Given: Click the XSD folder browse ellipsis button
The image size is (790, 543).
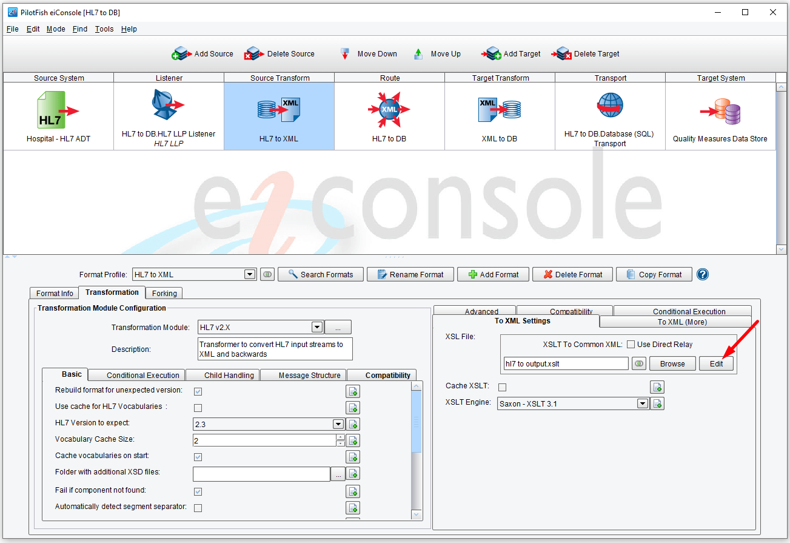Looking at the screenshot, I should click(x=338, y=473).
